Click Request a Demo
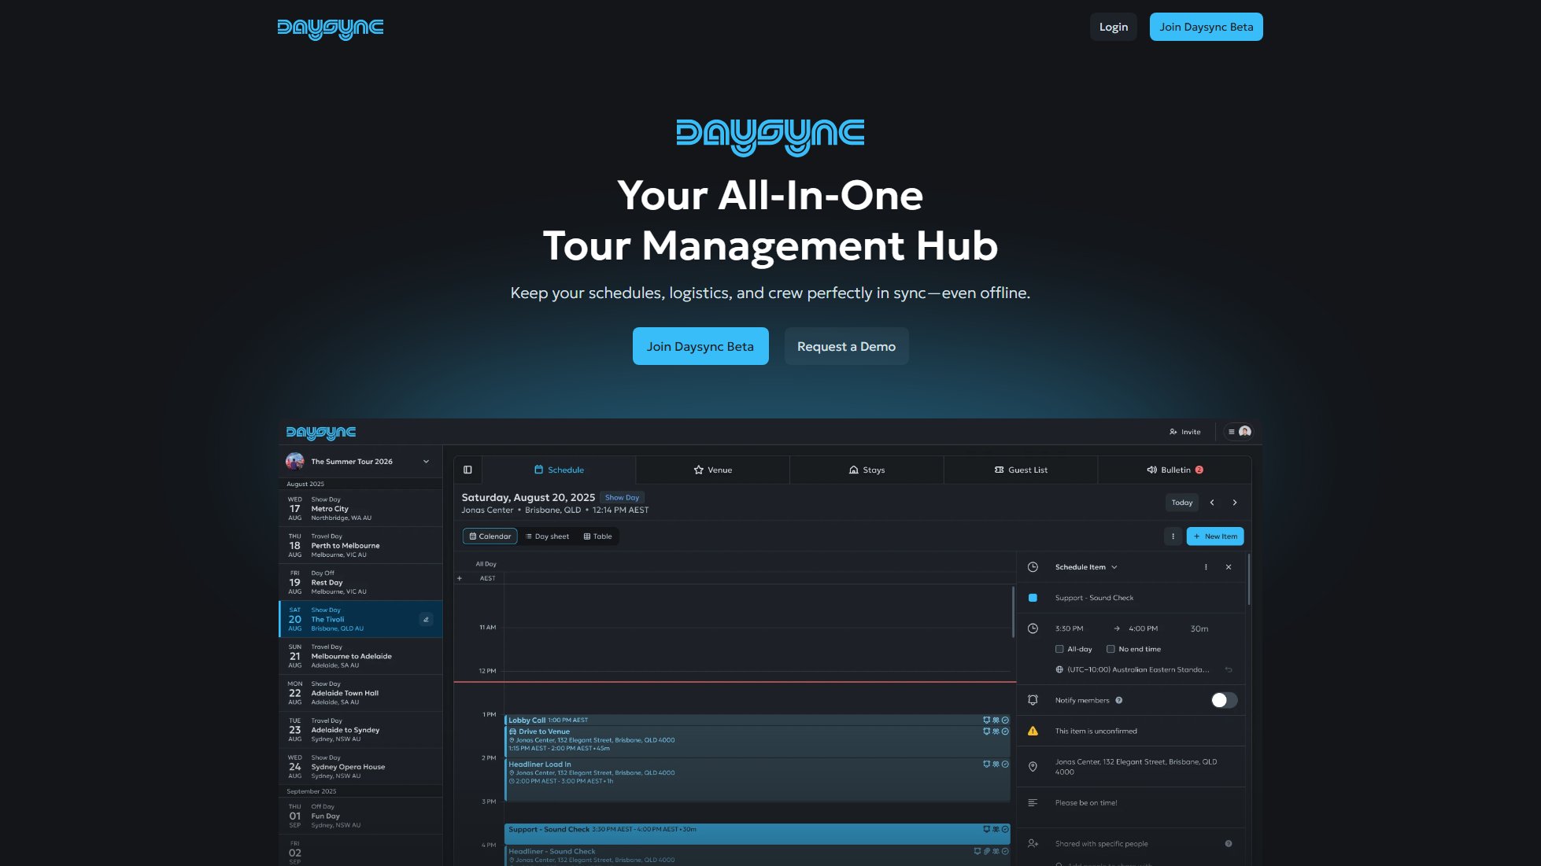The image size is (1541, 866). pos(846,346)
